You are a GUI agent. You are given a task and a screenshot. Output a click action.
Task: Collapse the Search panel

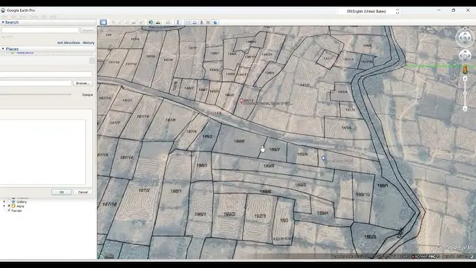pyautogui.click(x=3, y=22)
